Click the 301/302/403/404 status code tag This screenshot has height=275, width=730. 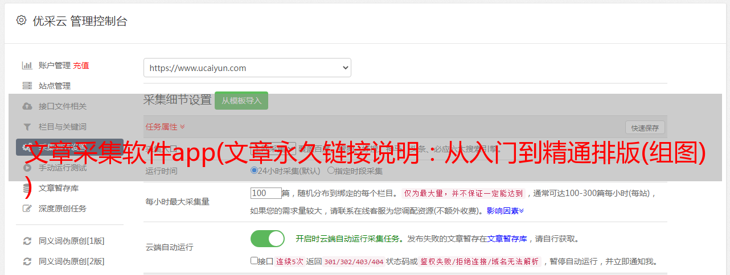353,261
